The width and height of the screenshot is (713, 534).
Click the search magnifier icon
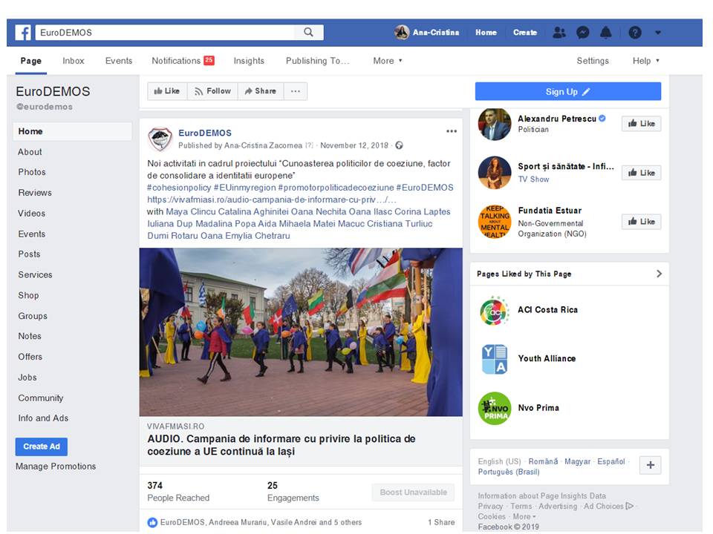[309, 32]
